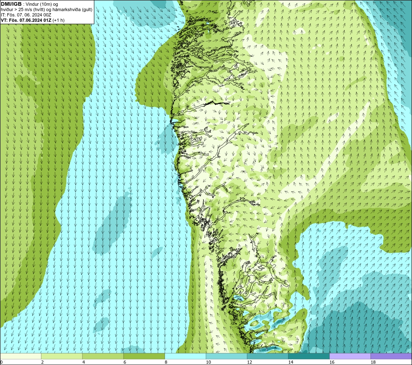Click the initial time 'IT: Fös. 07. 06. 2024 00Z'

[x=26, y=15]
